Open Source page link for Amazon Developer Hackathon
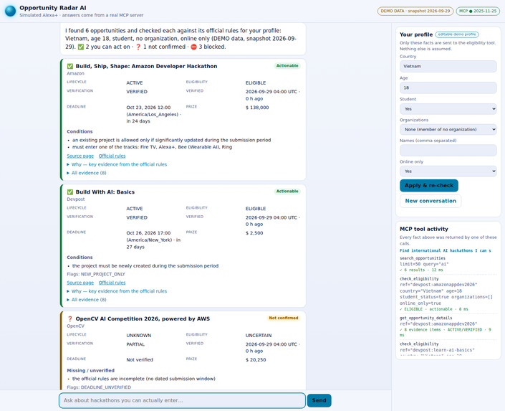The width and height of the screenshot is (505, 411). (x=80, y=156)
